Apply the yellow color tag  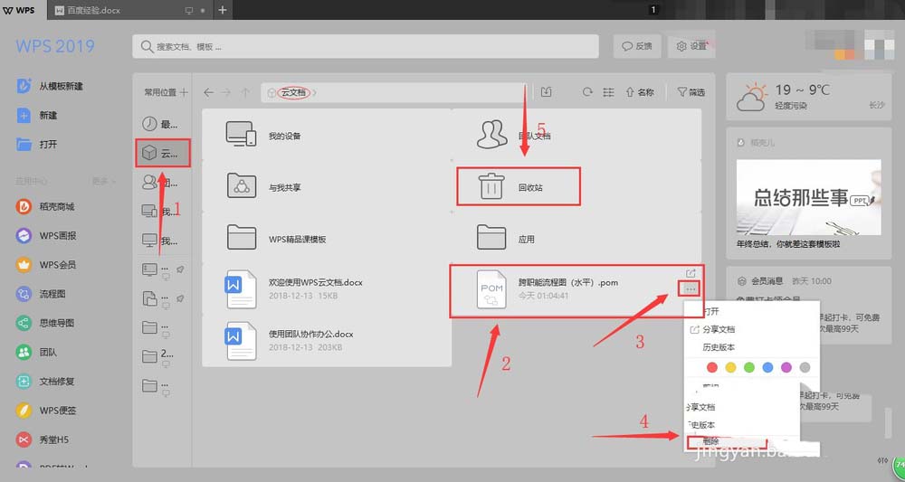tap(730, 367)
